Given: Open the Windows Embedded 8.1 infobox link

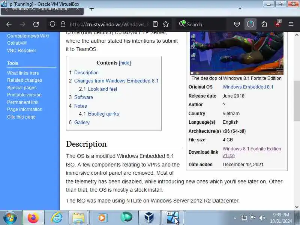Looking at the screenshot, I should [x=248, y=87].
